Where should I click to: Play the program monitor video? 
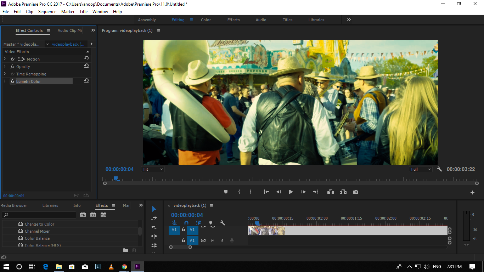click(291, 192)
